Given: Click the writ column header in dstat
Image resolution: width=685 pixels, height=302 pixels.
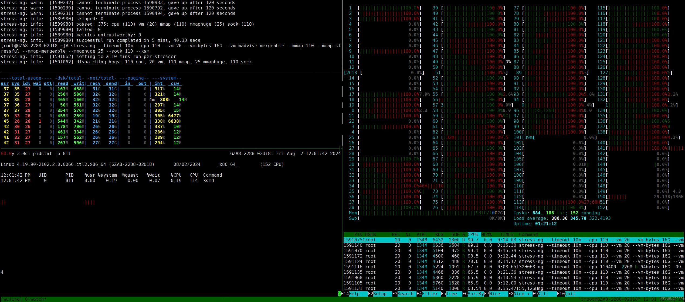Looking at the screenshot, I should click(x=79, y=84).
